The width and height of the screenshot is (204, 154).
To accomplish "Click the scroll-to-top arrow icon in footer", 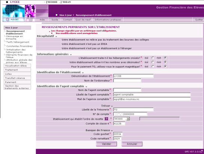I will pos(202,151).
